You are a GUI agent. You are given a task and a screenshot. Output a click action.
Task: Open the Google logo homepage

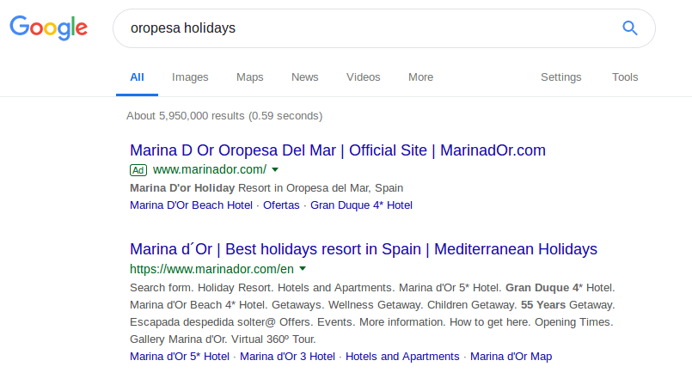(x=48, y=28)
